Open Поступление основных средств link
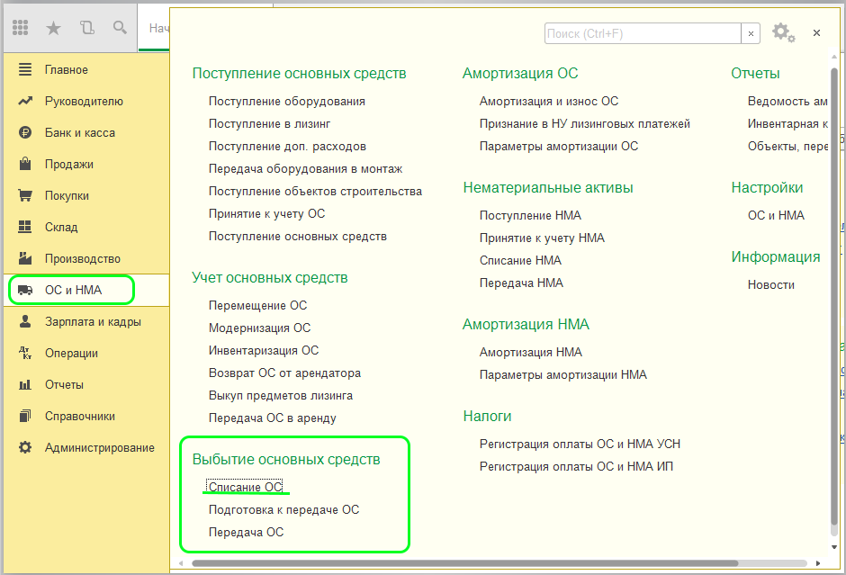This screenshot has width=846, height=575. [298, 237]
